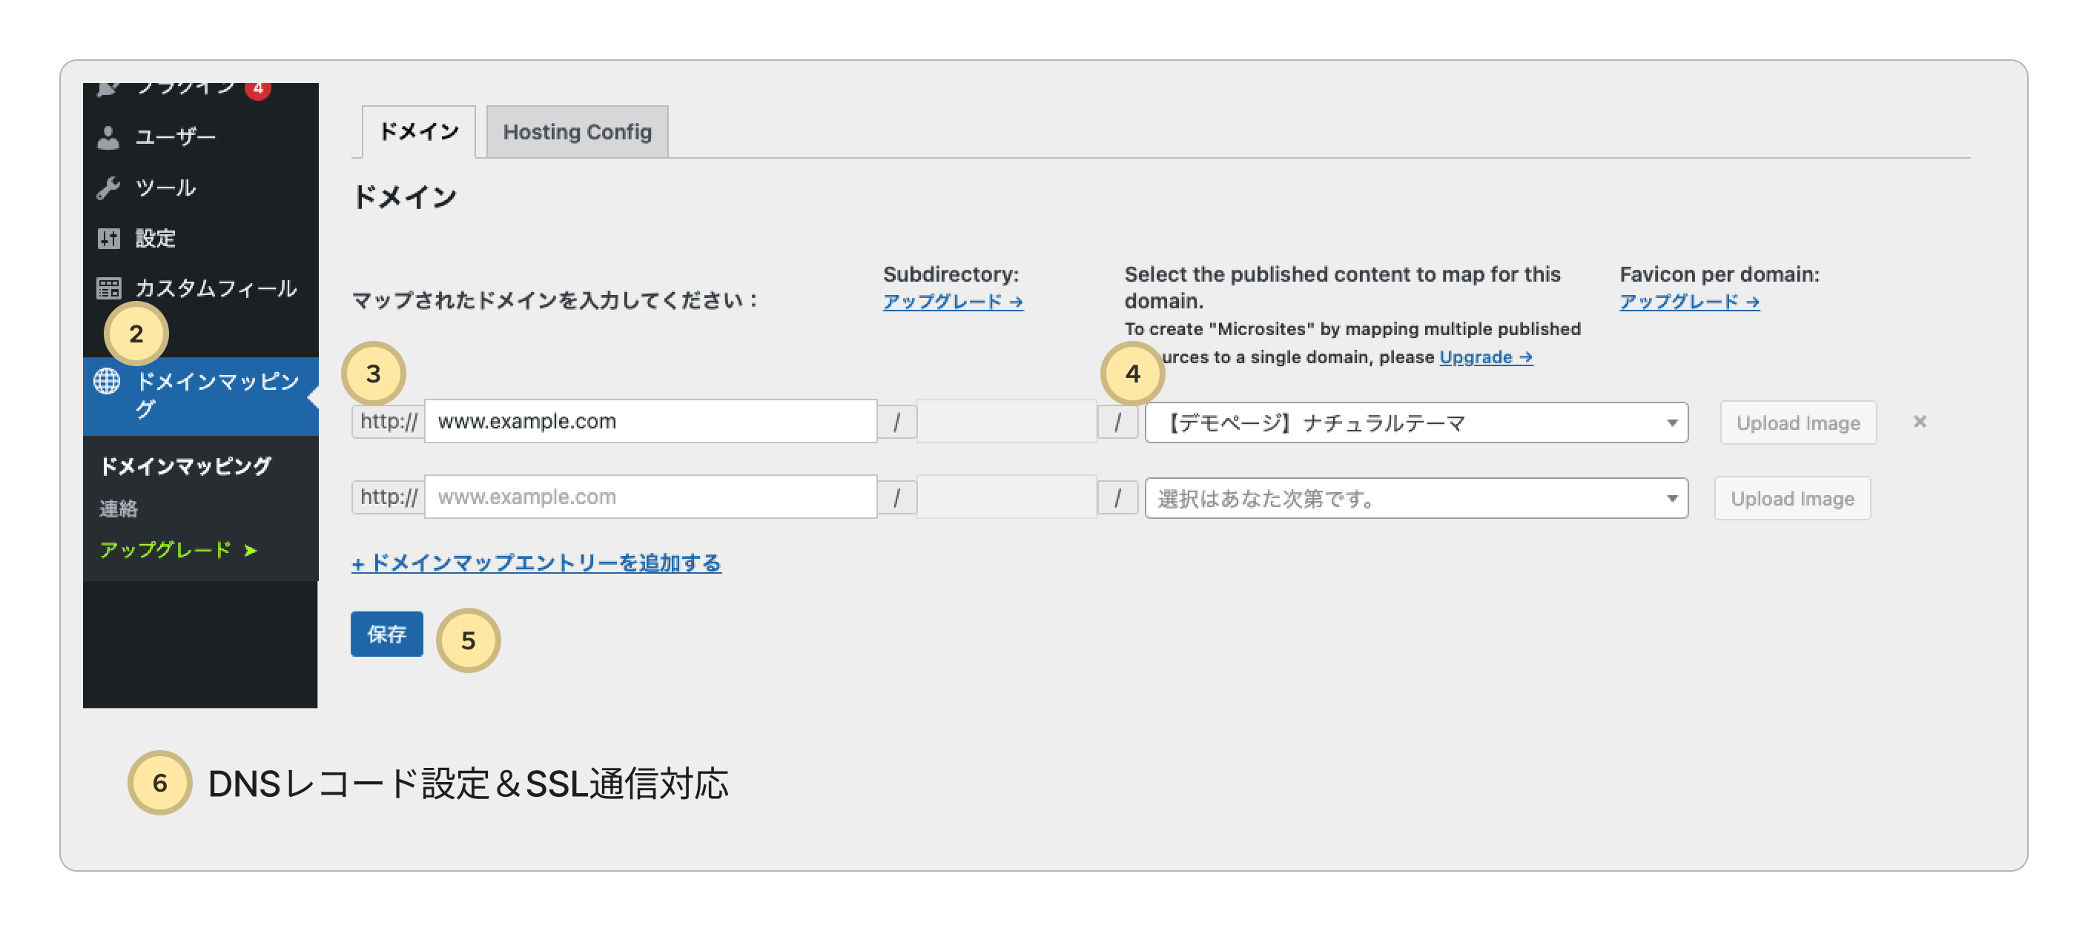Select the ドメイン tab

[x=418, y=132]
